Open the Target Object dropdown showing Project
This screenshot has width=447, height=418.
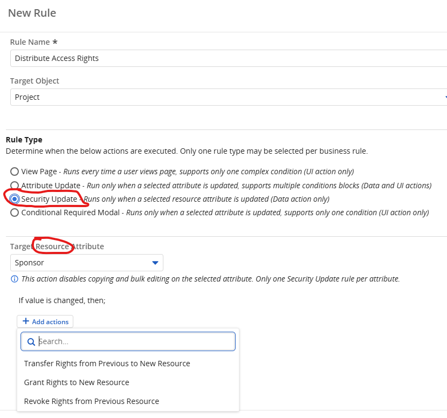pyautogui.click(x=229, y=97)
